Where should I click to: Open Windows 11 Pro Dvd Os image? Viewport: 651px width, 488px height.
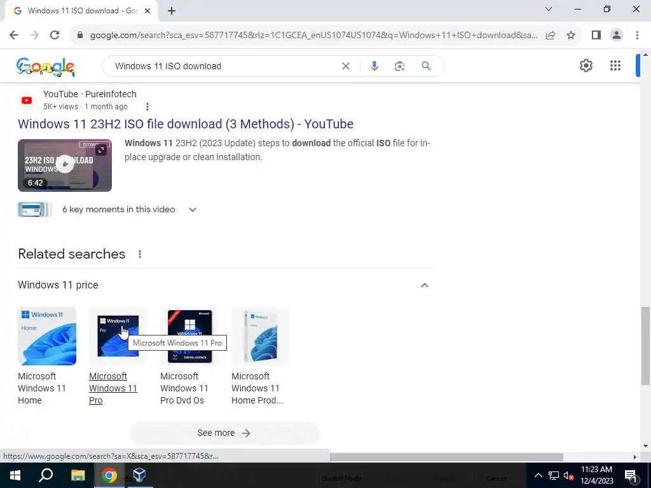point(189,336)
